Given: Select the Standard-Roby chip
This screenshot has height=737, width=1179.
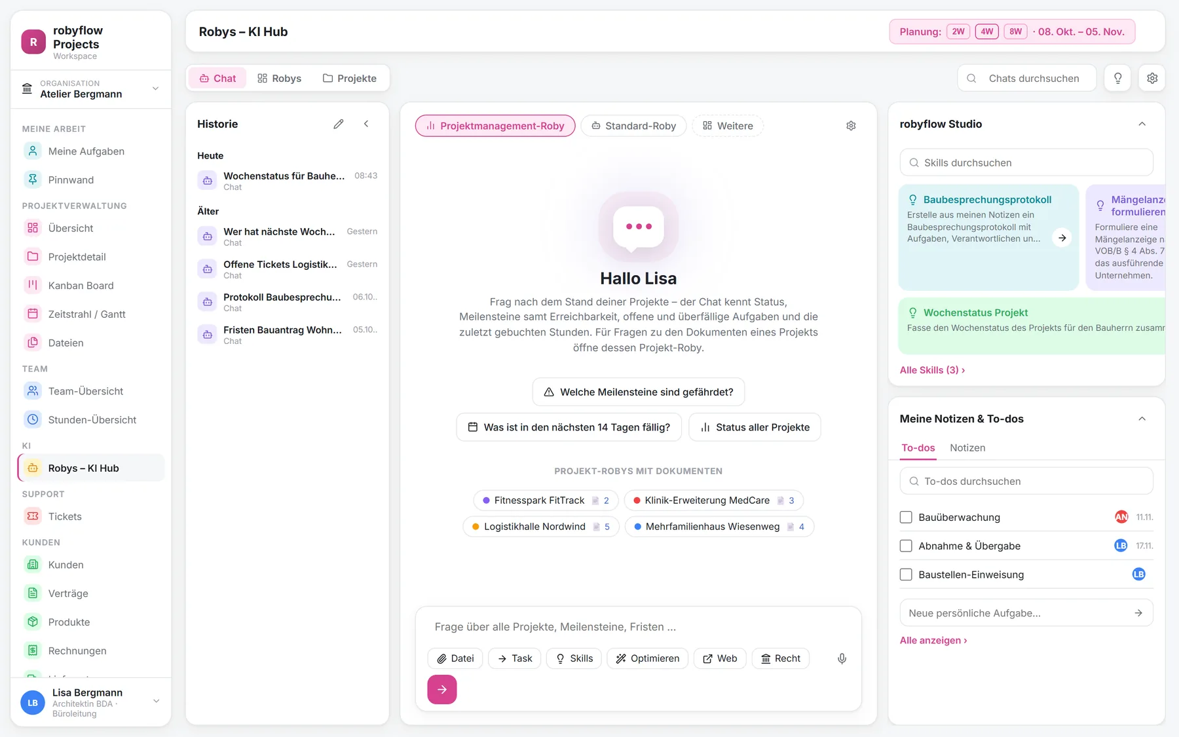Looking at the screenshot, I should pos(633,126).
